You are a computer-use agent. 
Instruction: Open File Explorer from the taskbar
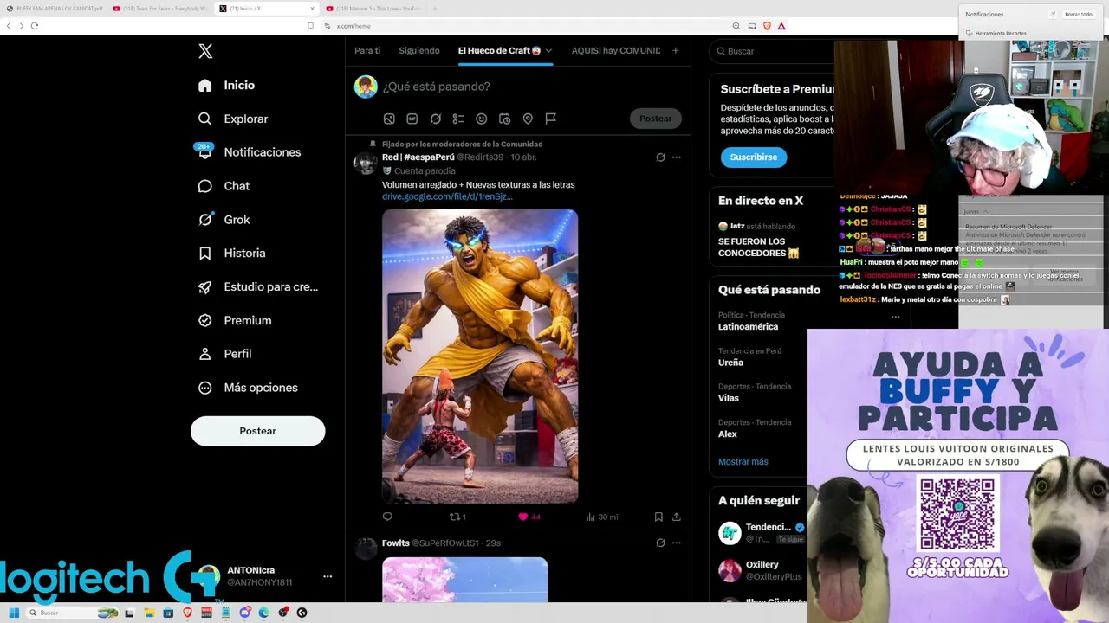(x=149, y=613)
